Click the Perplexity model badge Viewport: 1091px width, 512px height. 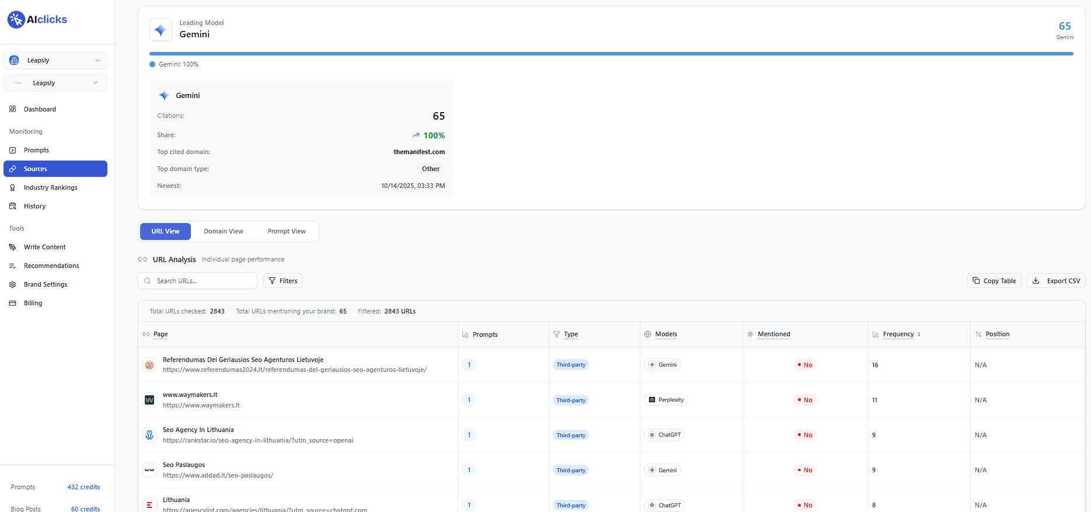[x=666, y=400]
